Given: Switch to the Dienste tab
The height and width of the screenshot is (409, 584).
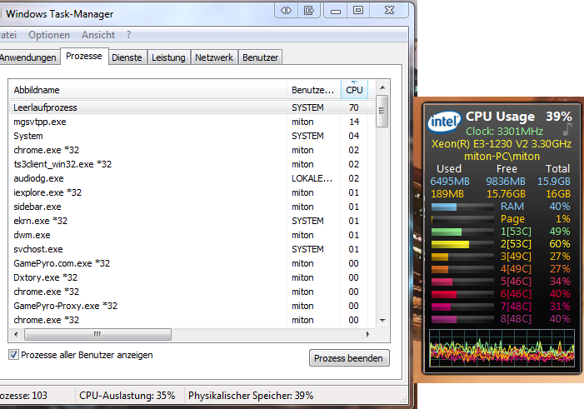Looking at the screenshot, I should point(127,57).
